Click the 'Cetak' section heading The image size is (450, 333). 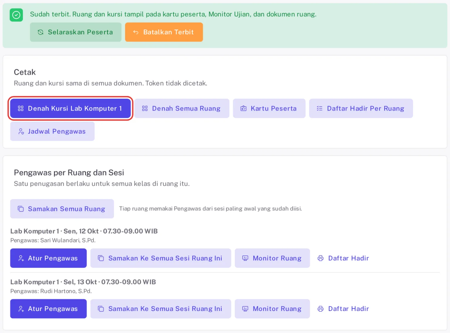point(25,72)
